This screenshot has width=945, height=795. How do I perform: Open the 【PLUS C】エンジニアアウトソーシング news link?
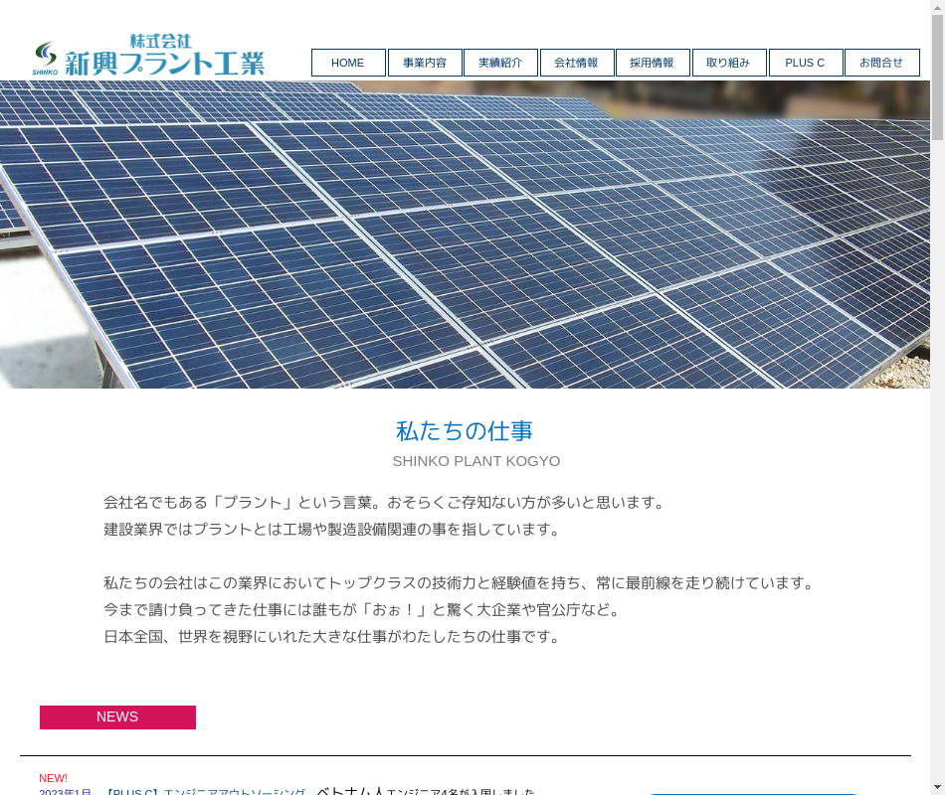pyautogui.click(x=205, y=792)
